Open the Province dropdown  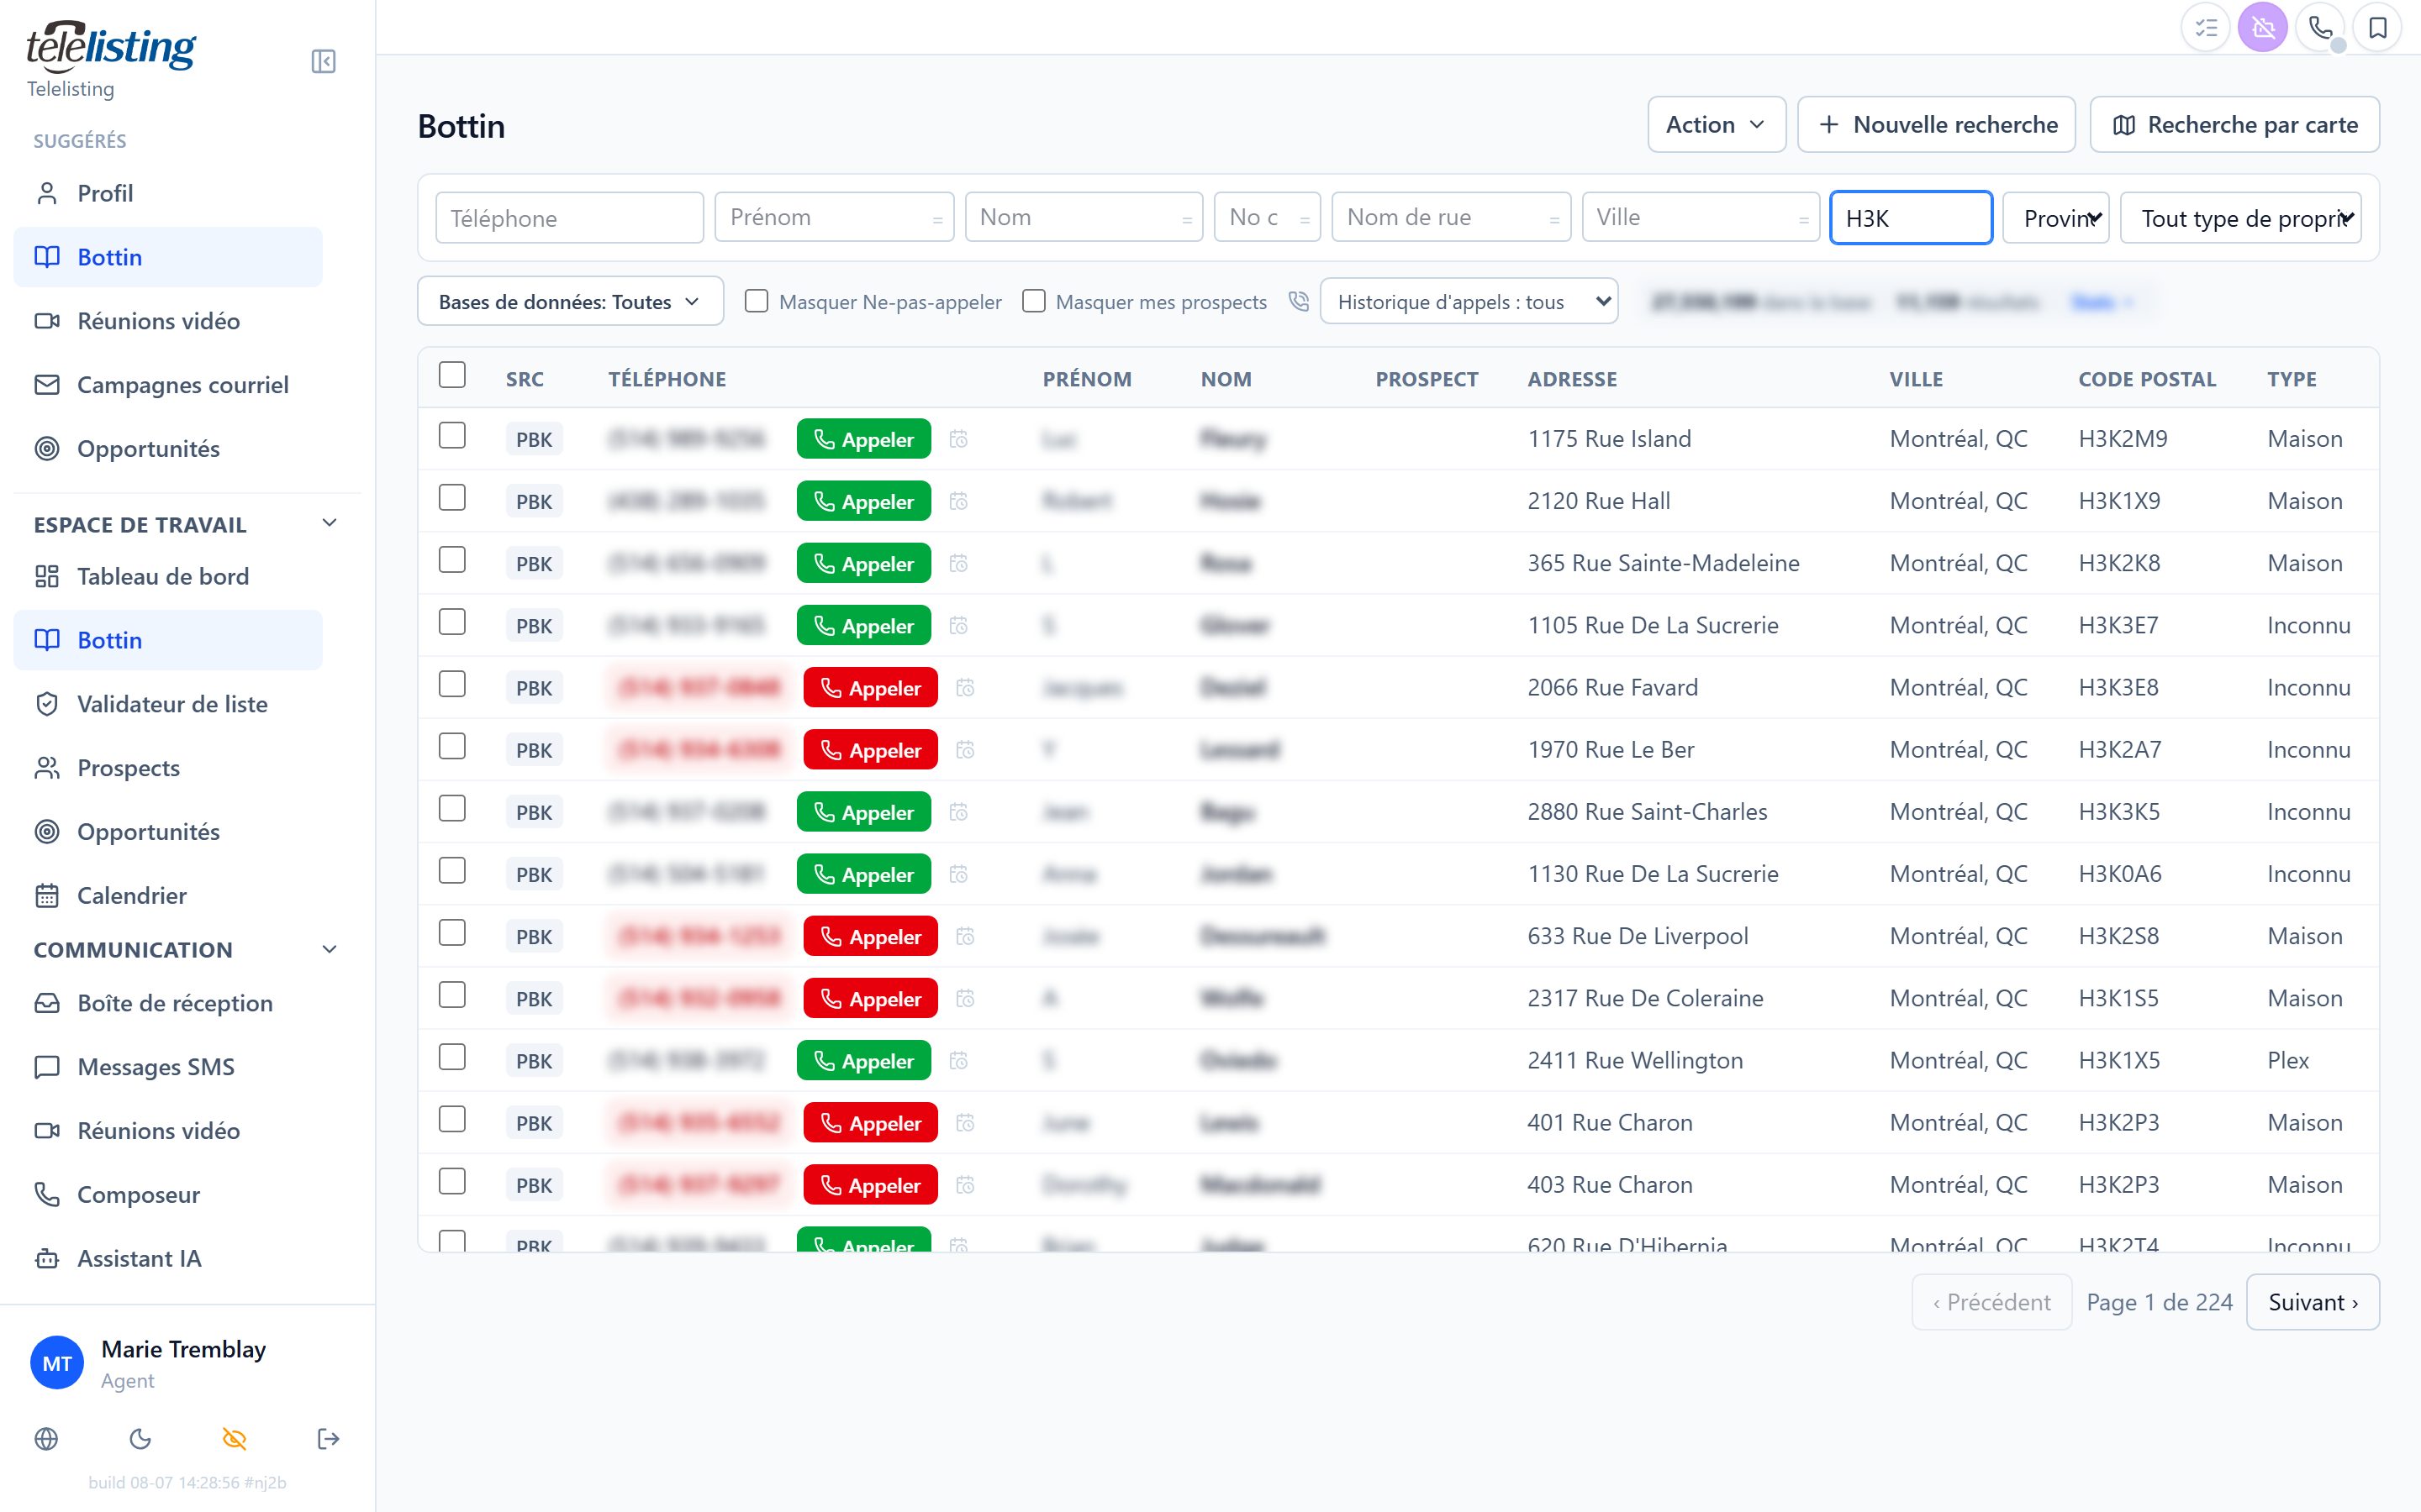point(2054,218)
